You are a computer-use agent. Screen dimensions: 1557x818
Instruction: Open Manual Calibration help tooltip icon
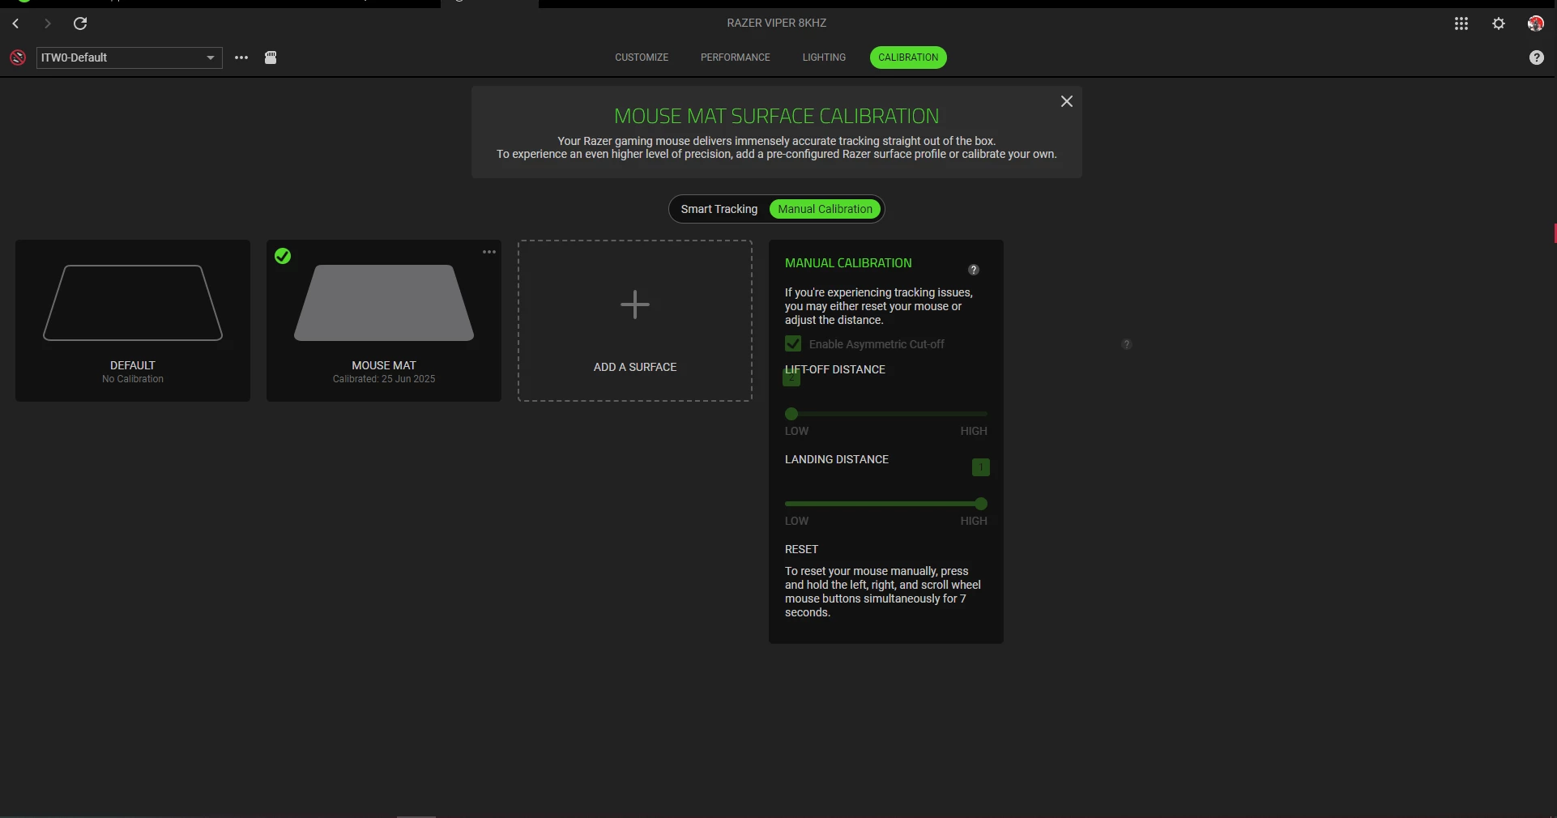tap(974, 270)
